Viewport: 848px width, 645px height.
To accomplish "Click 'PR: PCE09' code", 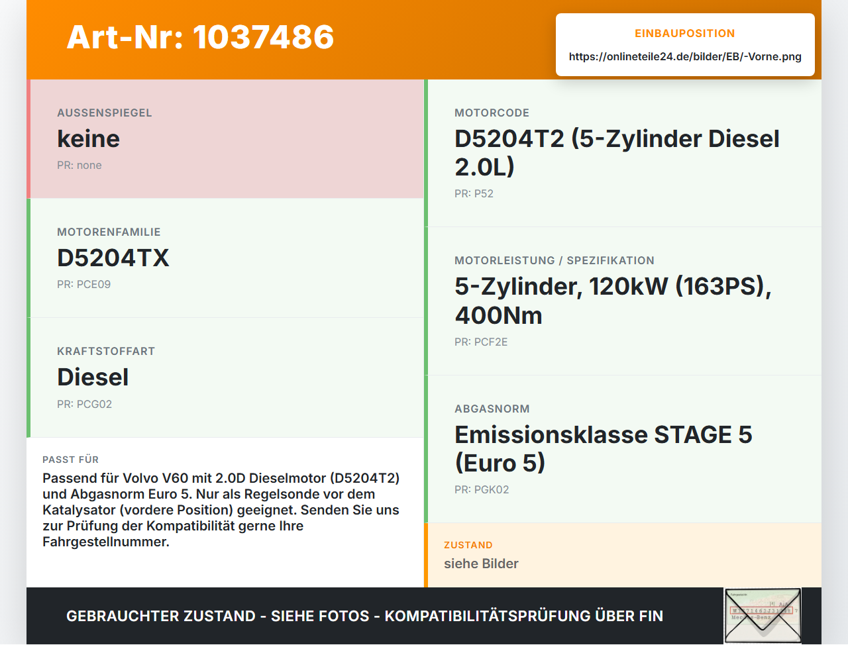I will (83, 285).
